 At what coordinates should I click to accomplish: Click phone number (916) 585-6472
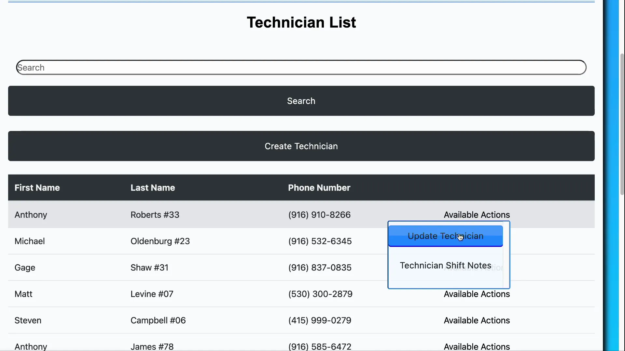pos(320,346)
